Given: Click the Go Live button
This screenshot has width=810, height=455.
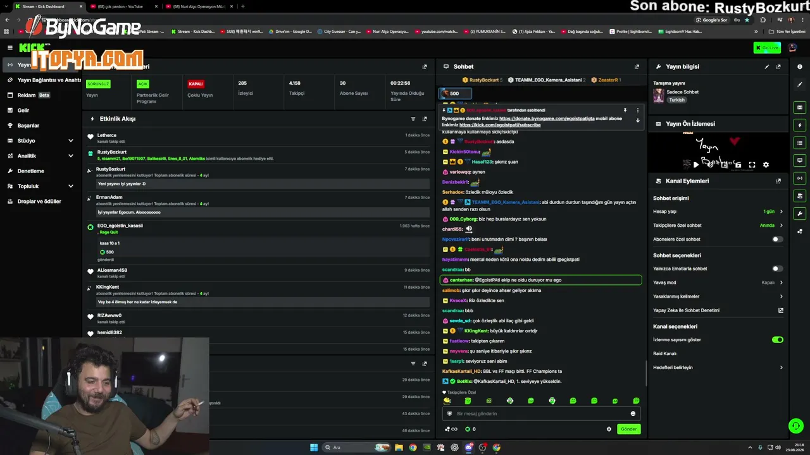Looking at the screenshot, I should (767, 48).
